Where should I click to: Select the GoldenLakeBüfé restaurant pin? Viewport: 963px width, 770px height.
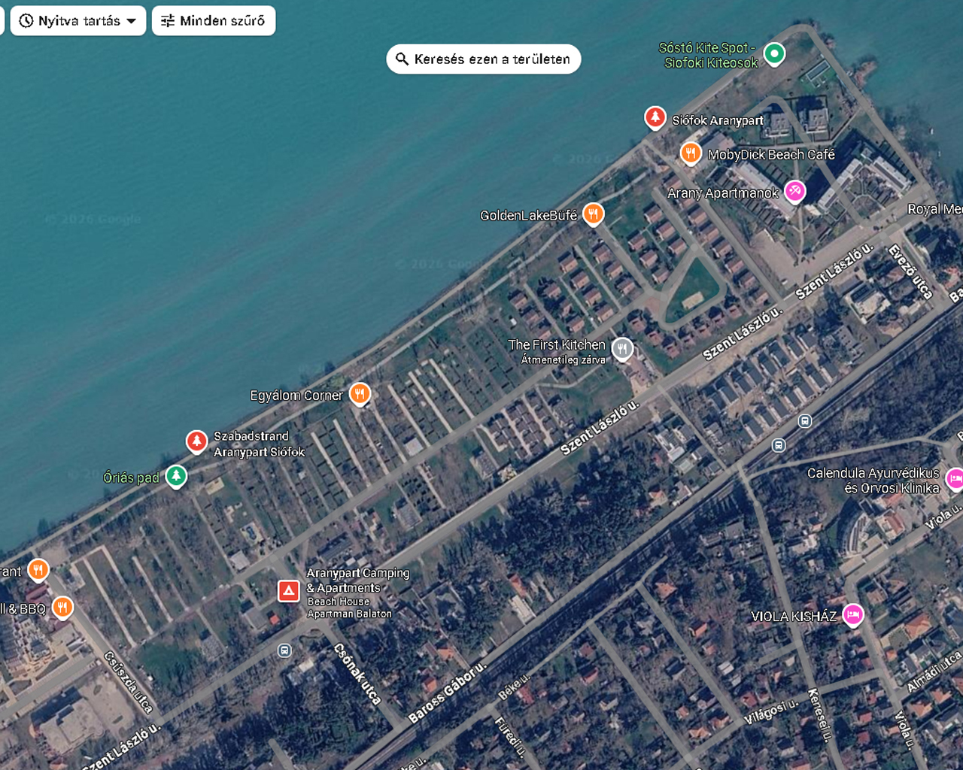pos(593,214)
